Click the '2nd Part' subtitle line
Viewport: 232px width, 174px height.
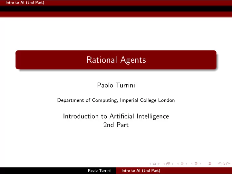coord(116,125)
